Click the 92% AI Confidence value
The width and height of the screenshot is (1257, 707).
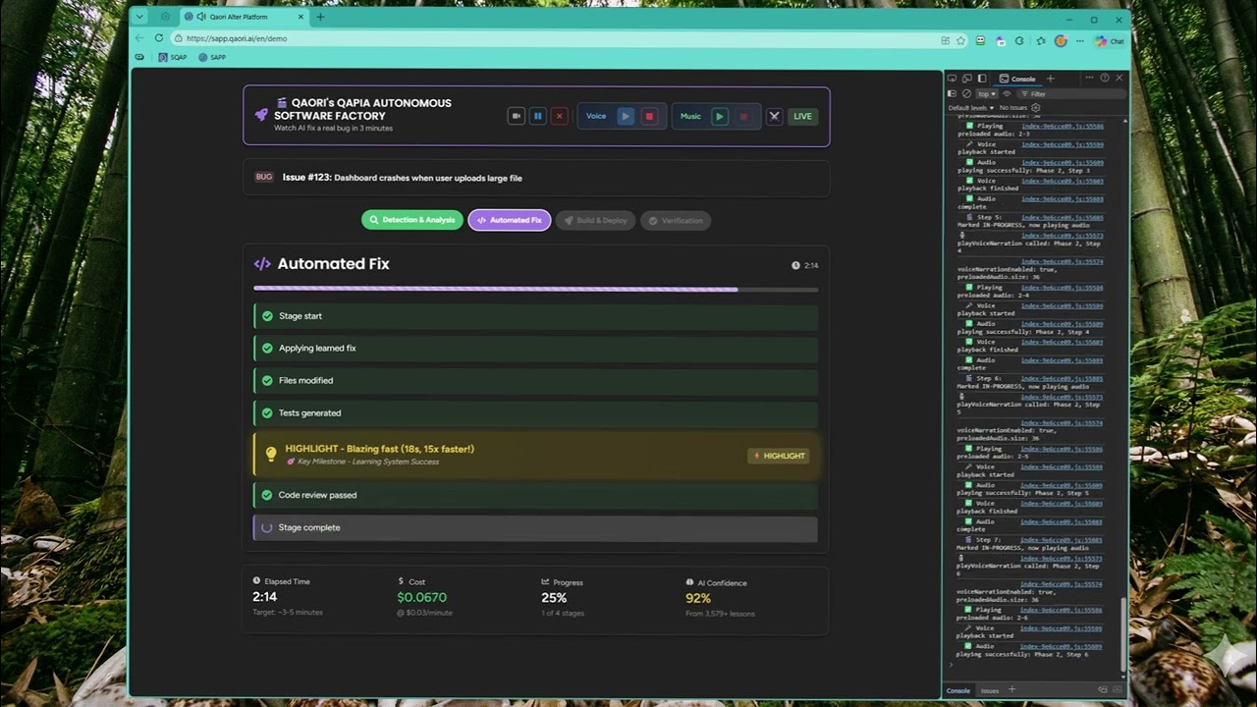tap(698, 598)
